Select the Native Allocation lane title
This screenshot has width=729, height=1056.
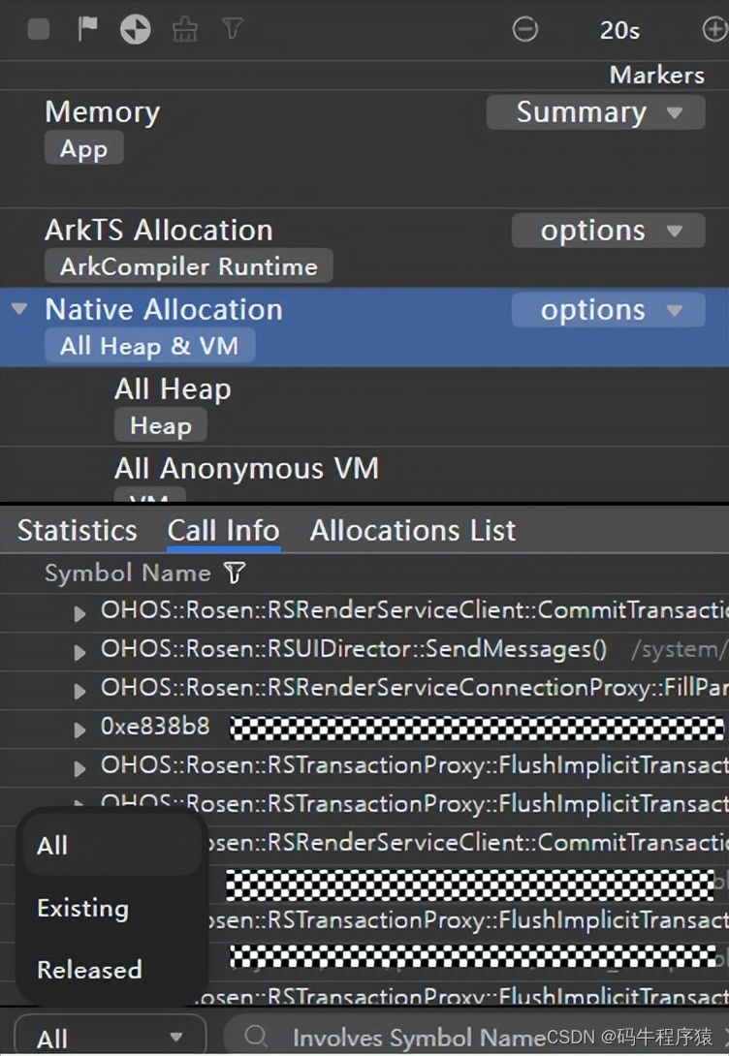[164, 310]
